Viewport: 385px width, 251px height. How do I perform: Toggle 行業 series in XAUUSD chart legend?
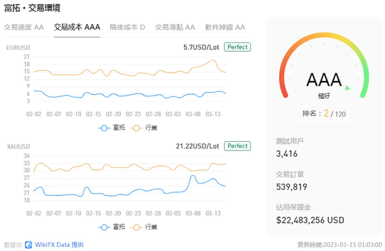pos(144,227)
